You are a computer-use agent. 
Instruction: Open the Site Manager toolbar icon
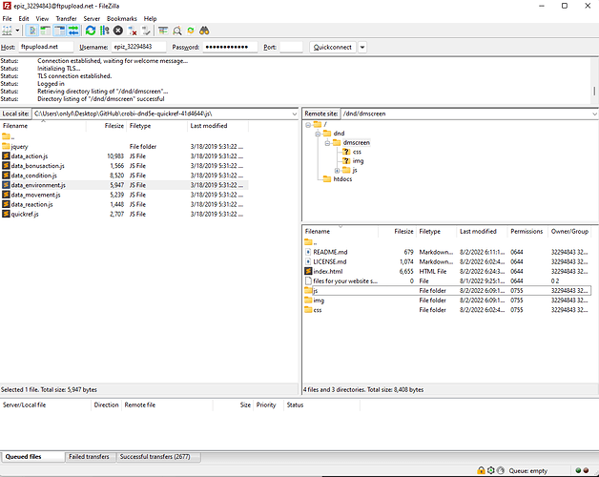point(9,31)
